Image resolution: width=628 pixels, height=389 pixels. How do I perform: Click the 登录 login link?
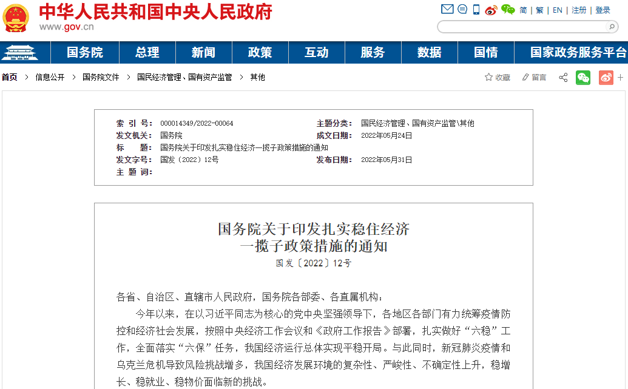click(601, 9)
